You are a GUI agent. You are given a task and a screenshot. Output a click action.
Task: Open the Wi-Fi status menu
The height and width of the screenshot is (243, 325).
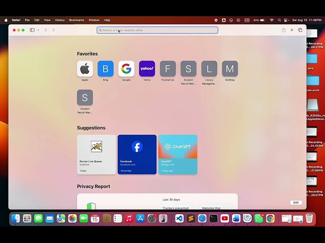(x=272, y=20)
